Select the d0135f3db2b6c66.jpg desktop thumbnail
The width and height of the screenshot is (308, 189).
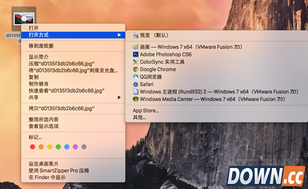pyautogui.click(x=24, y=18)
